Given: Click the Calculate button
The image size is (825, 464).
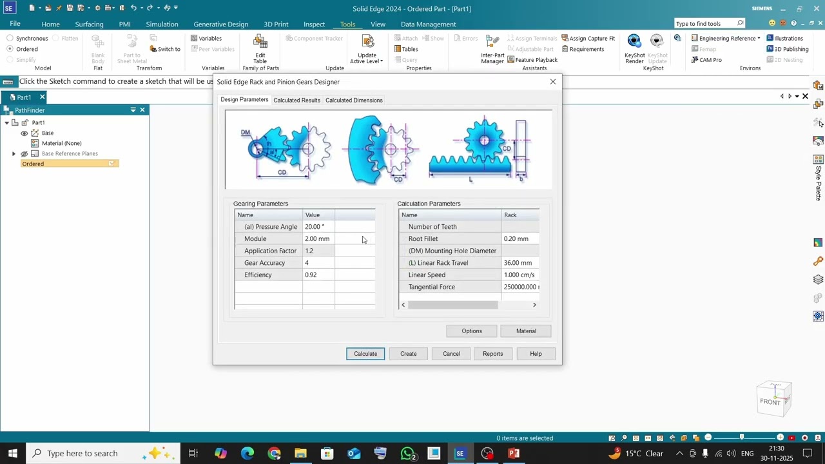Looking at the screenshot, I should [x=365, y=354].
